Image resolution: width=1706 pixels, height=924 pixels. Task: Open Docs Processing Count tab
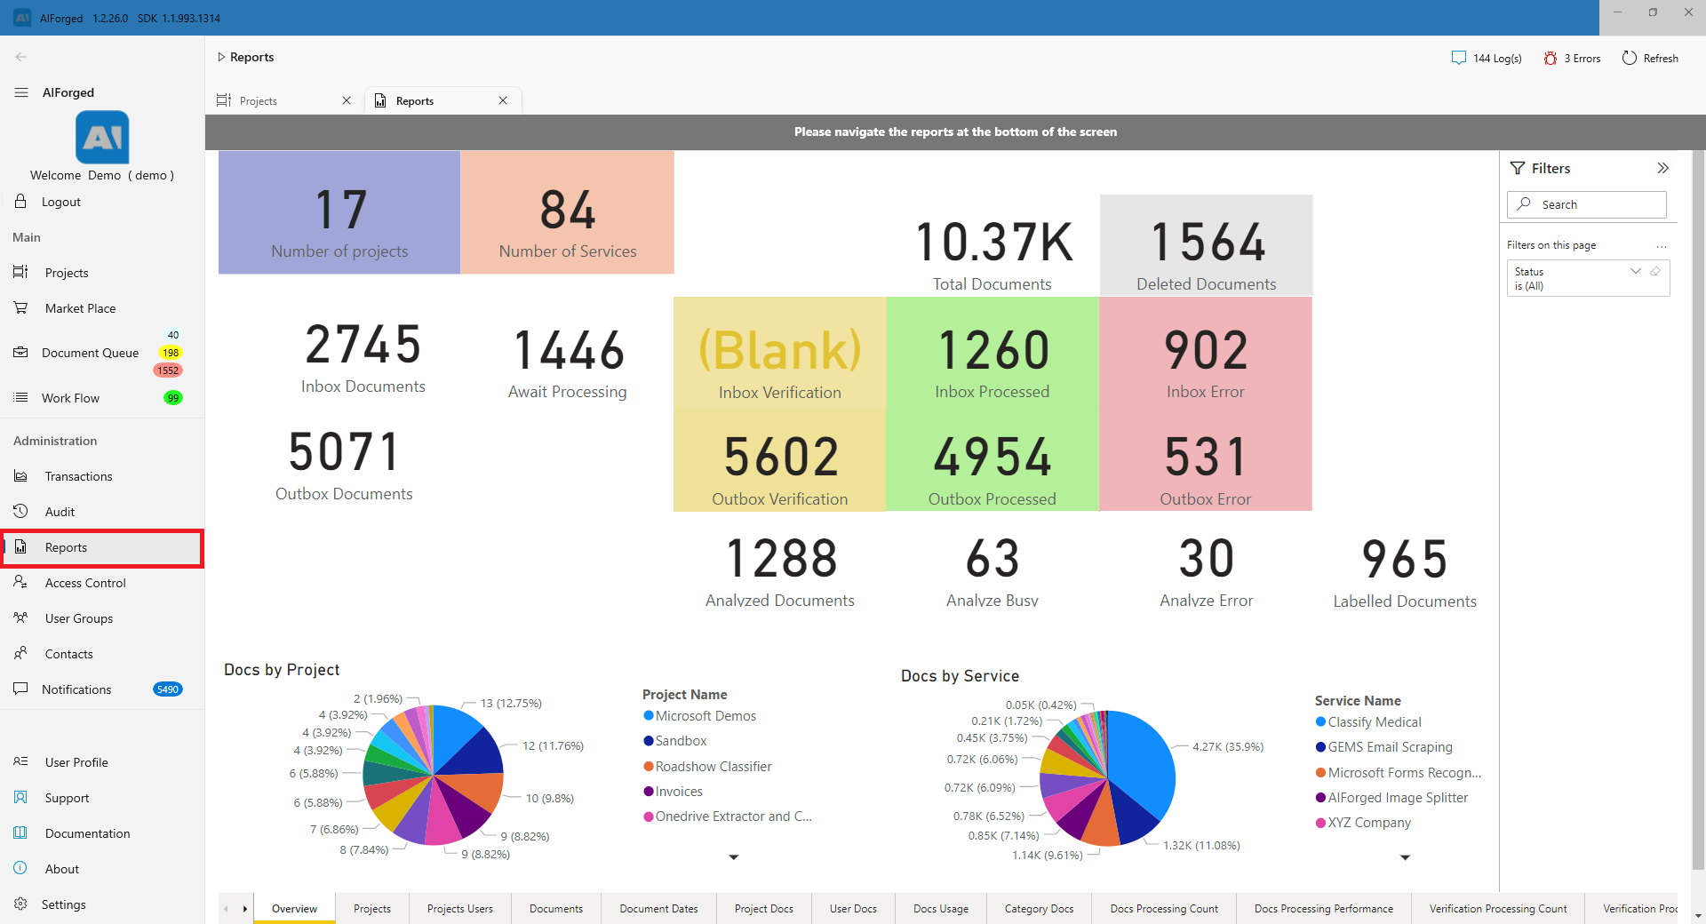coord(1164,909)
